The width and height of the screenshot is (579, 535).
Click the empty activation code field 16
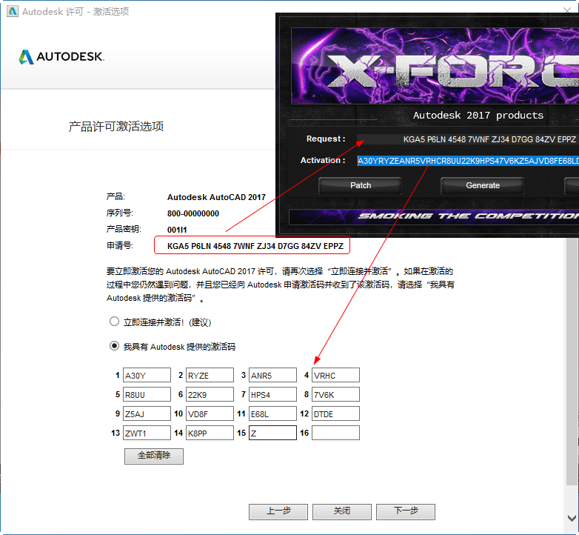tap(335, 433)
